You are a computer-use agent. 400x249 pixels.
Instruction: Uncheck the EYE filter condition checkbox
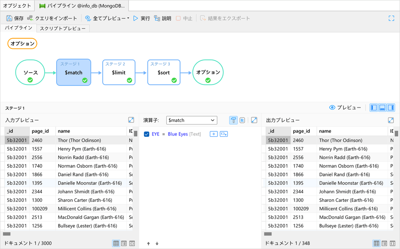coord(147,133)
